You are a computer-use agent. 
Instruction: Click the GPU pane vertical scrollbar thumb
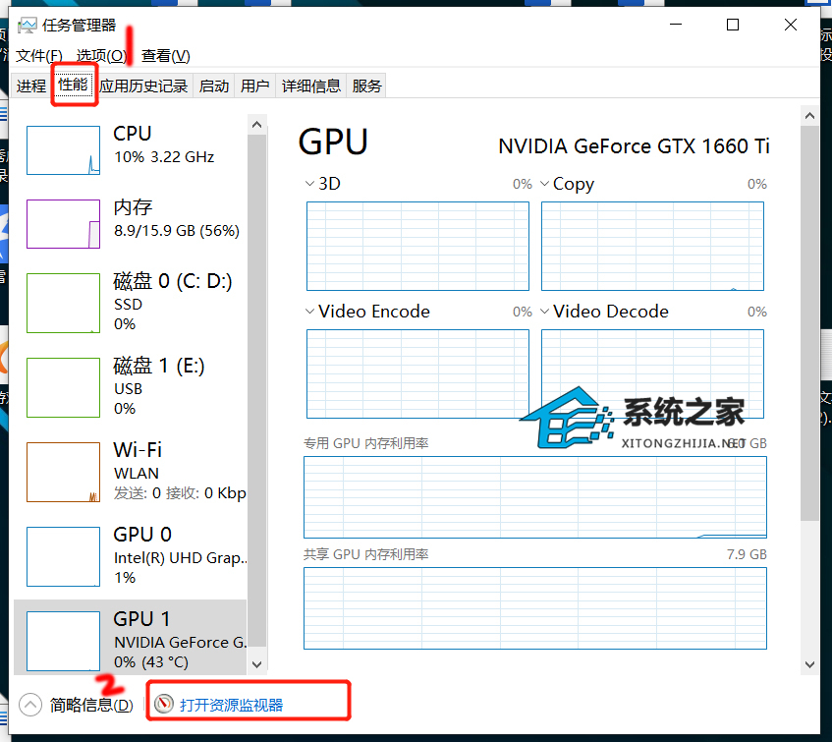(809, 323)
